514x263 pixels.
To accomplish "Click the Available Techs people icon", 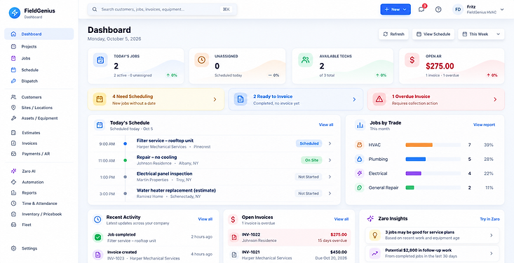I will pos(306,60).
